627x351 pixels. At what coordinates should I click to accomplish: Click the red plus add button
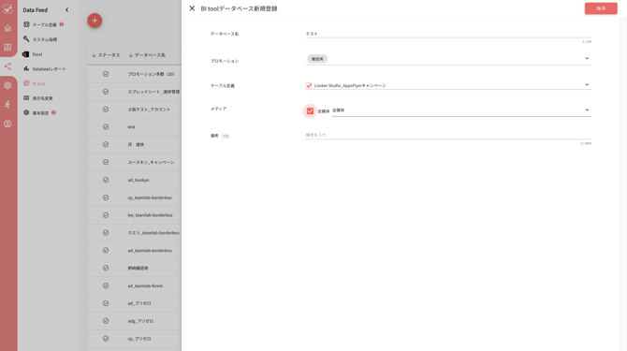point(95,21)
